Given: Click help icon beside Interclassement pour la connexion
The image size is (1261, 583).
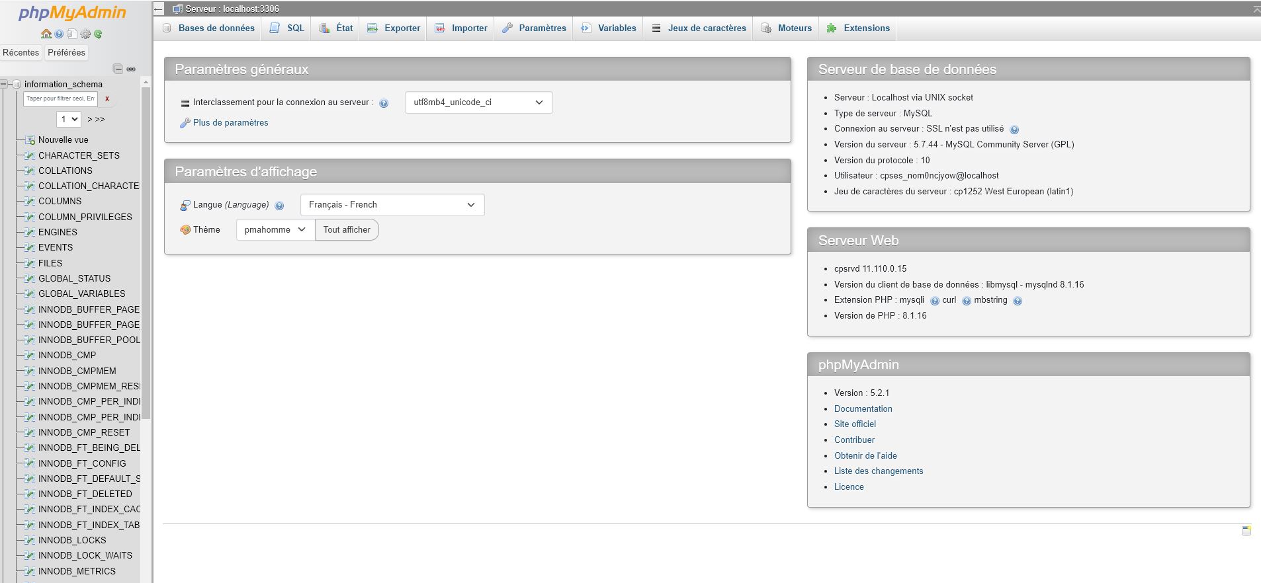Looking at the screenshot, I should 384,103.
